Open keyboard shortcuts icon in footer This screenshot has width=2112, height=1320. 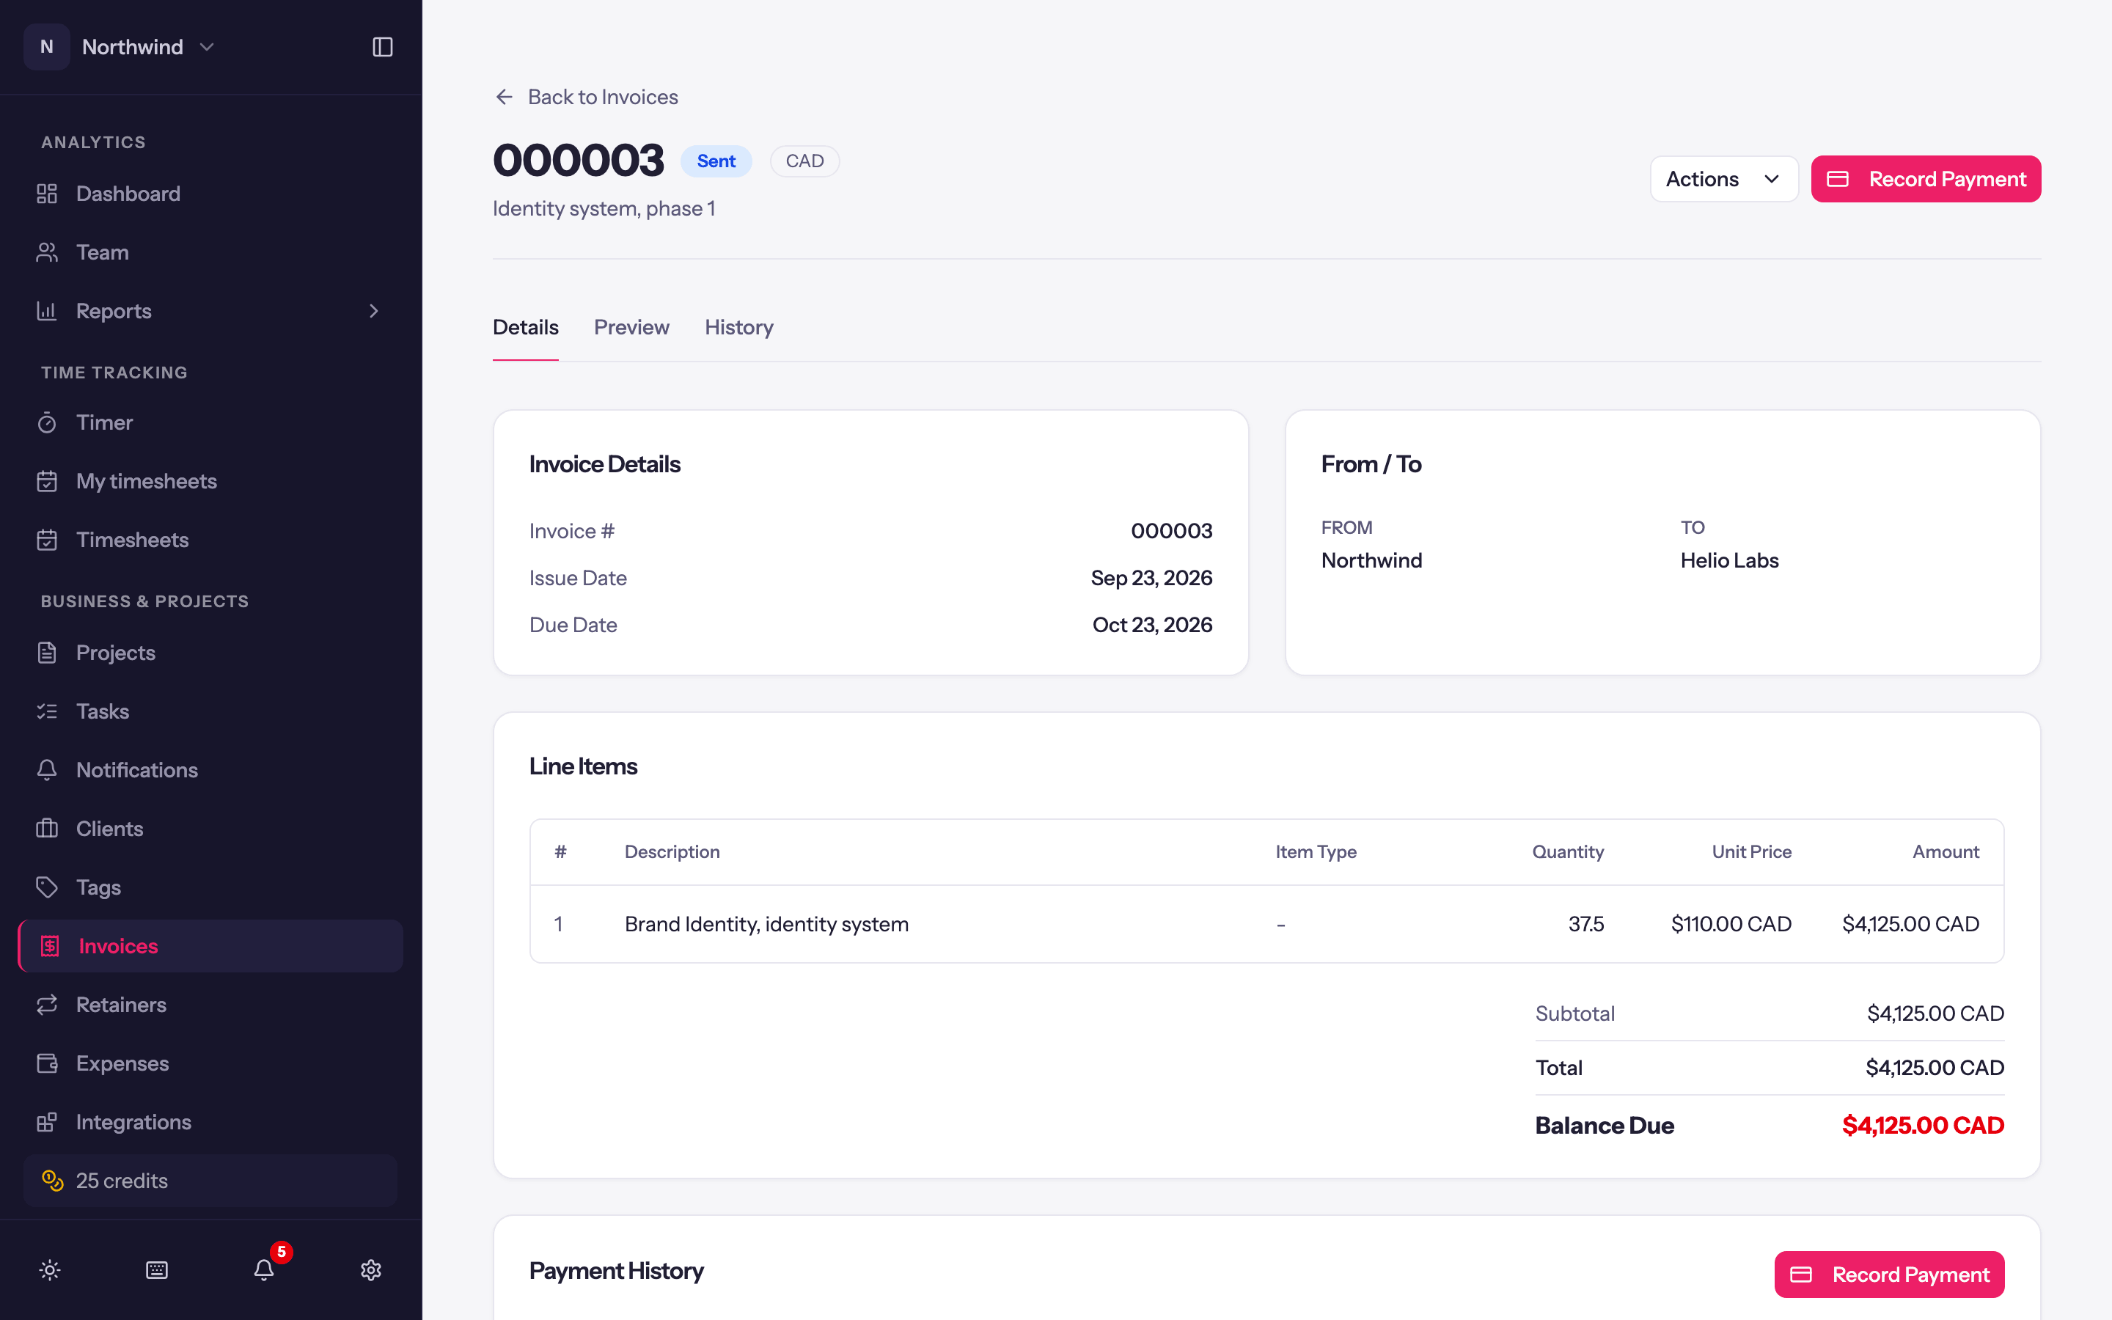pos(157,1270)
